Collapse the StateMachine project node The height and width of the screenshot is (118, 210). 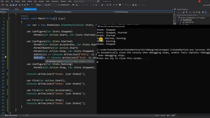click(x=178, y=20)
